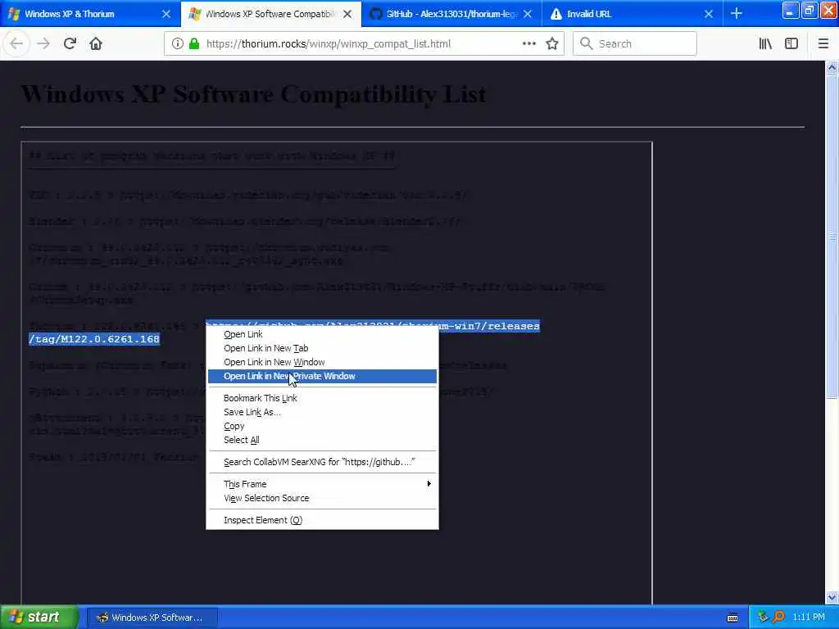The width and height of the screenshot is (839, 629).
Task: Choose Inspect Element from context menu
Action: (322, 520)
